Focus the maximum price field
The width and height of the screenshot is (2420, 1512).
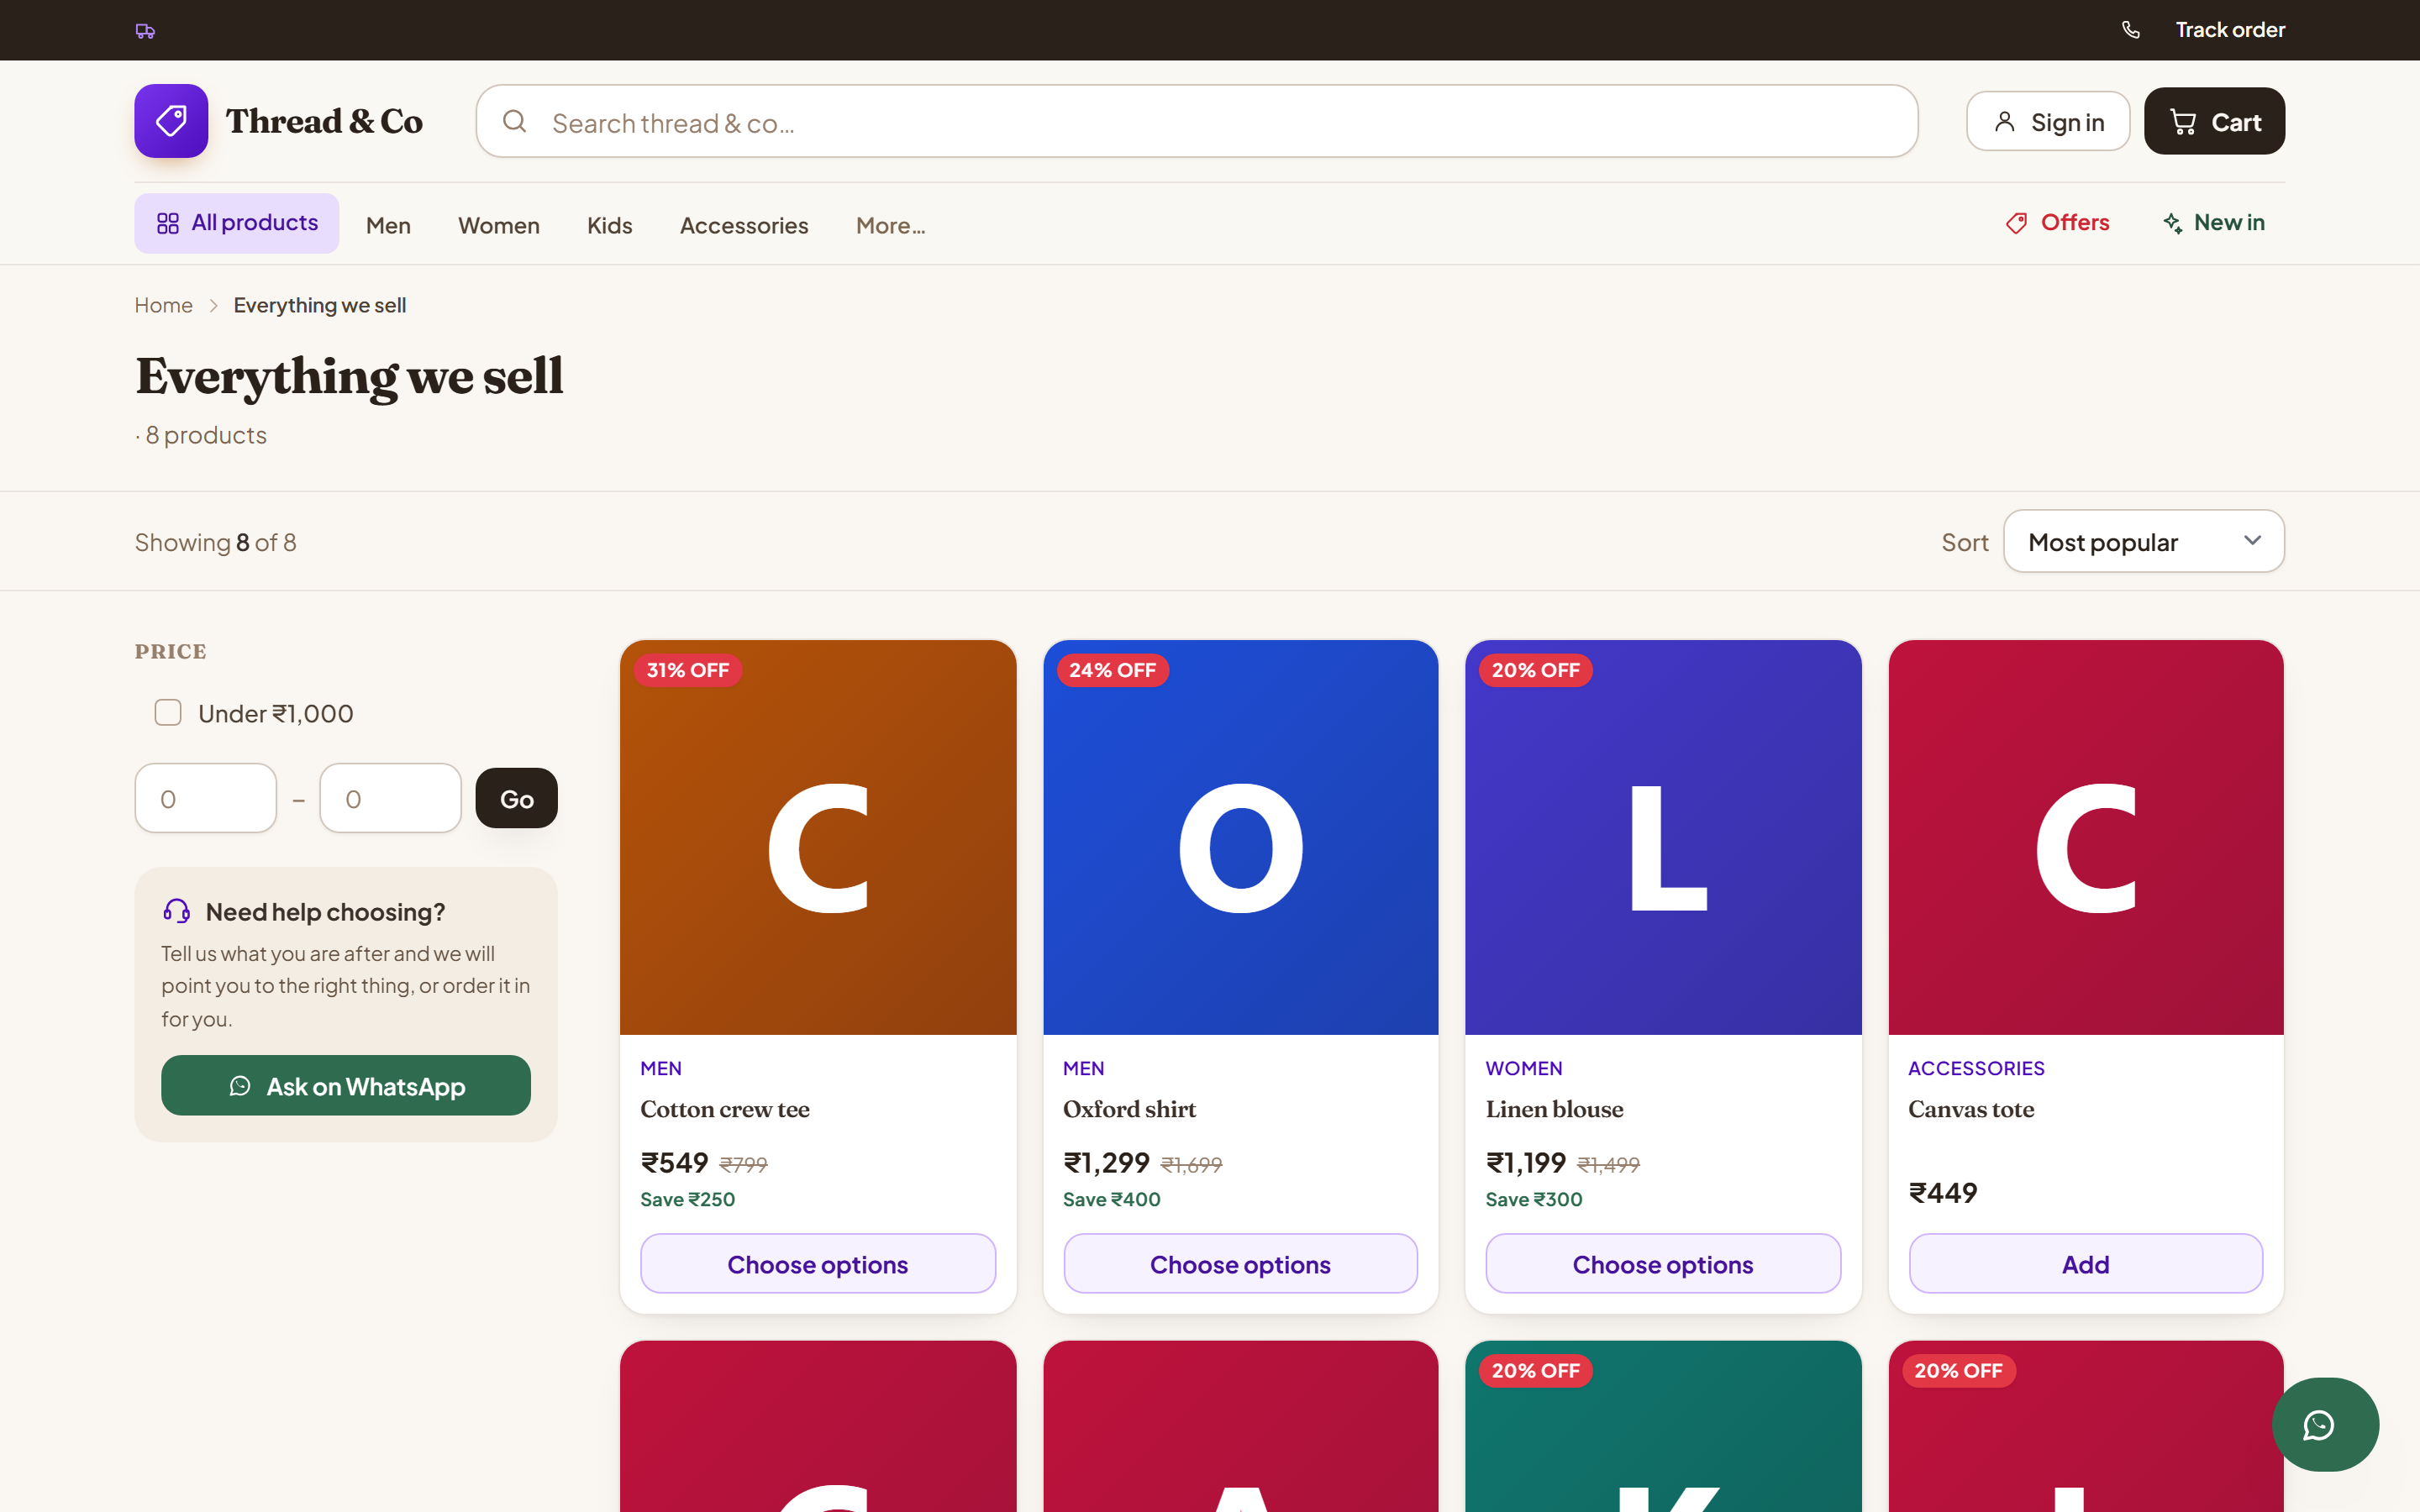coord(390,798)
